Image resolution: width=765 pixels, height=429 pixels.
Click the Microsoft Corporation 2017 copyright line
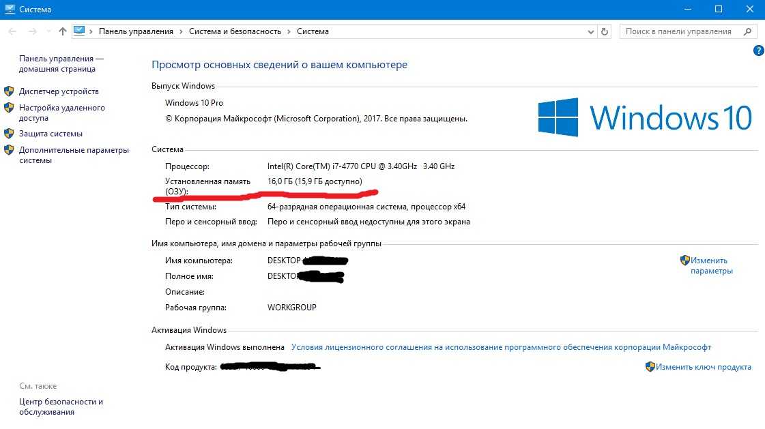[316, 119]
